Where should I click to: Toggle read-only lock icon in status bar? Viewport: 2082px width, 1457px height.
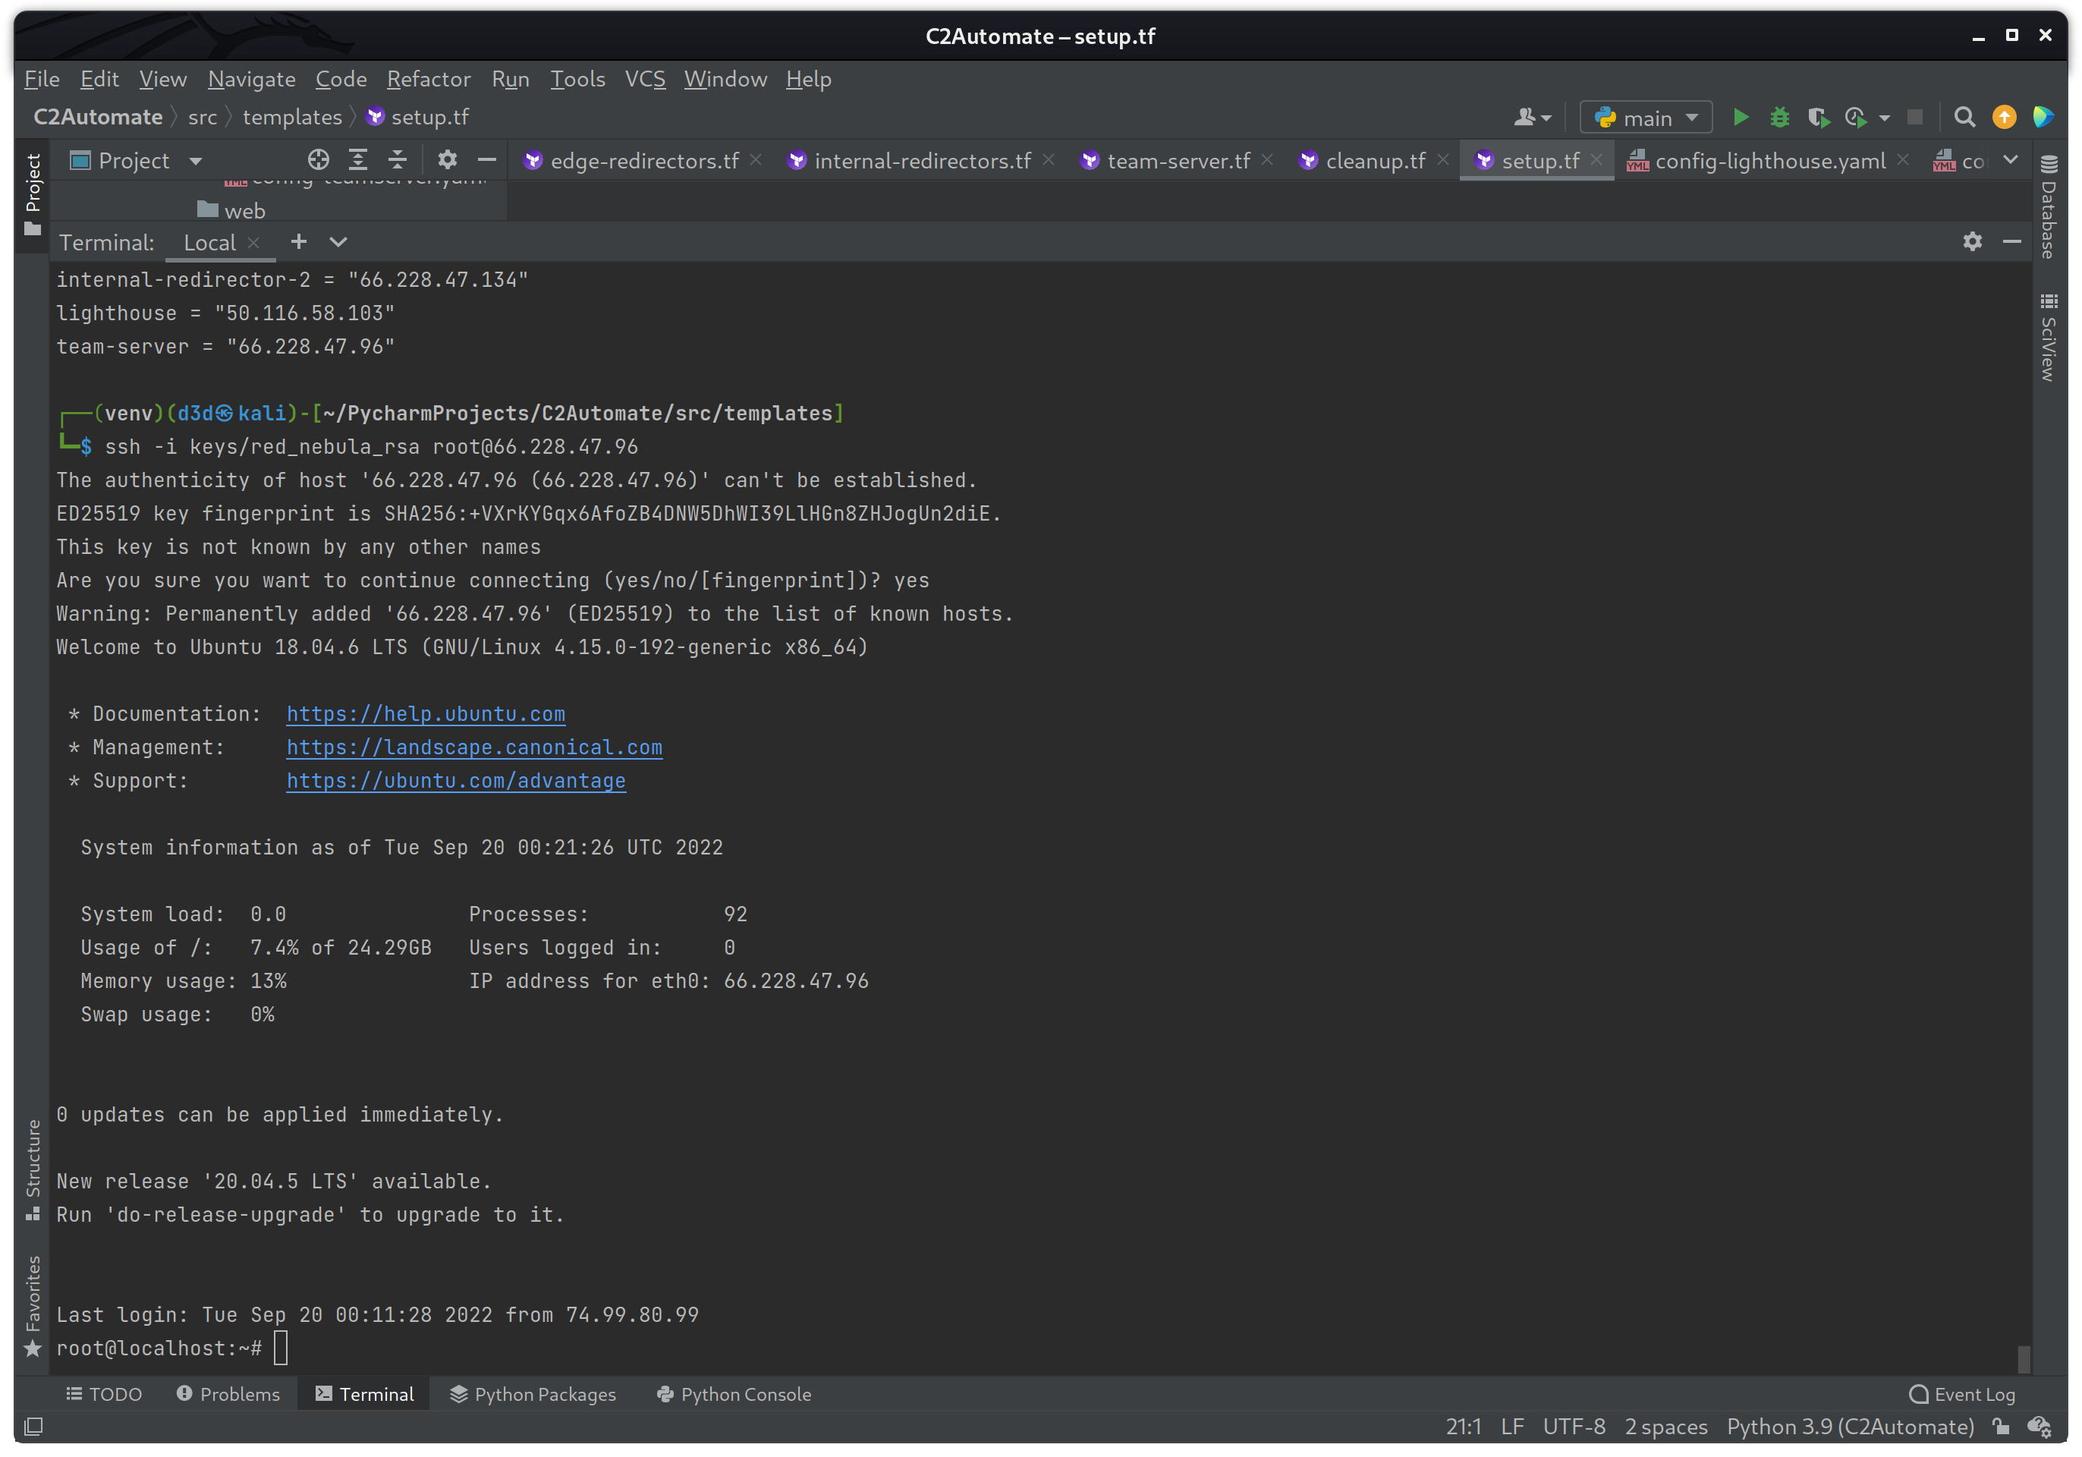coord(2000,1426)
